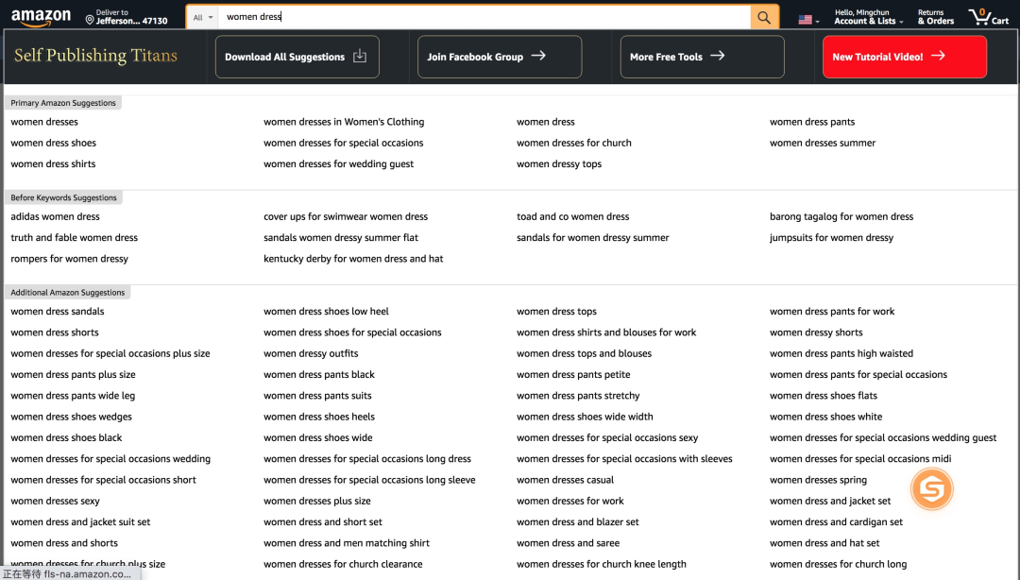
Task: Choose kentucky derby for women dress and hat
Action: (353, 259)
